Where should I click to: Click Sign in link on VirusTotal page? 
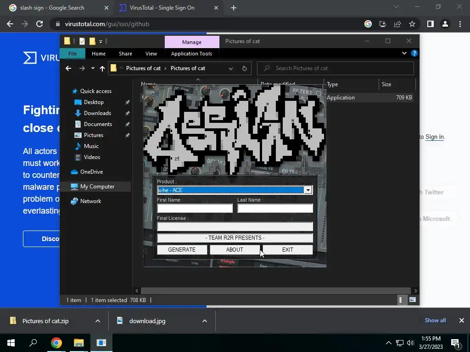coord(434,137)
